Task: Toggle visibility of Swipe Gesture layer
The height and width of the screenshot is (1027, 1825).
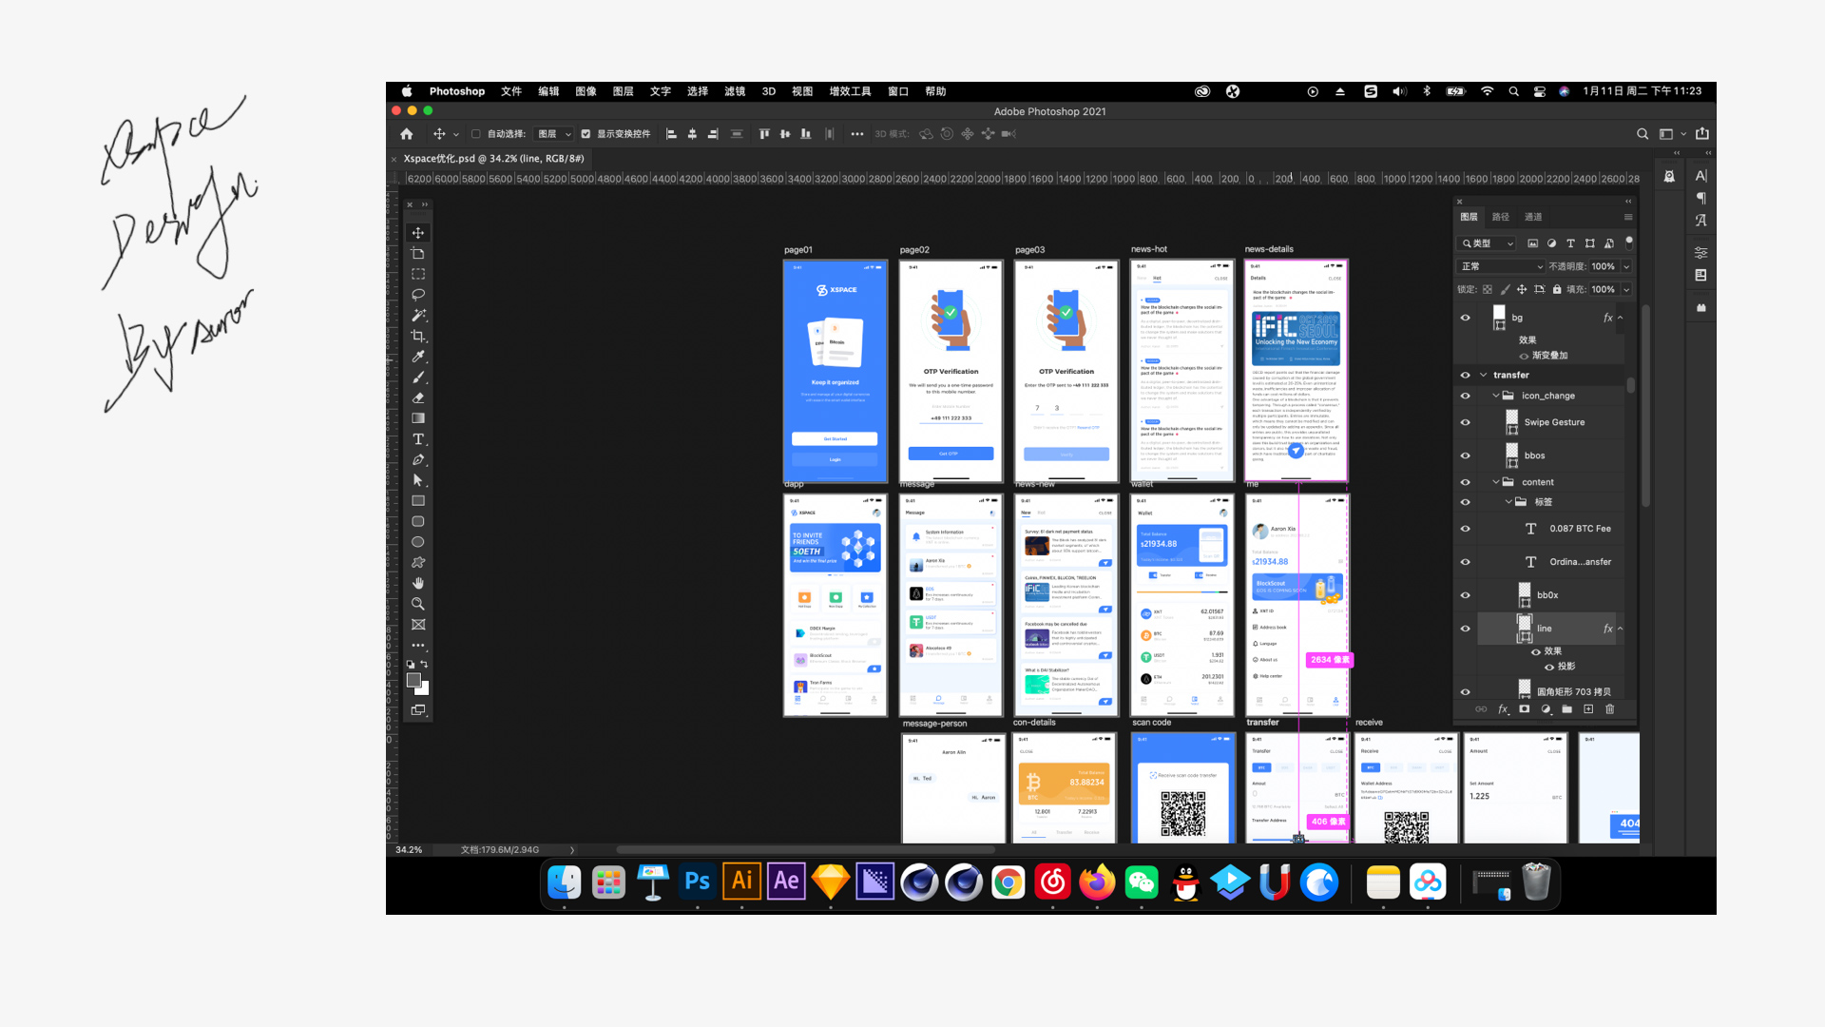Action: click(1465, 422)
